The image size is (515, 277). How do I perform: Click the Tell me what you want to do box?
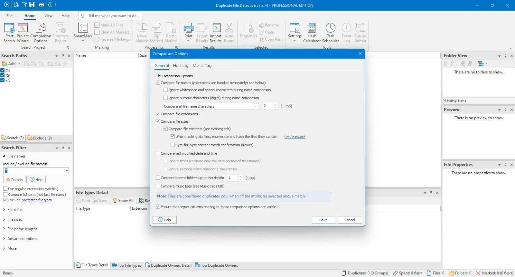pyautogui.click(x=111, y=16)
